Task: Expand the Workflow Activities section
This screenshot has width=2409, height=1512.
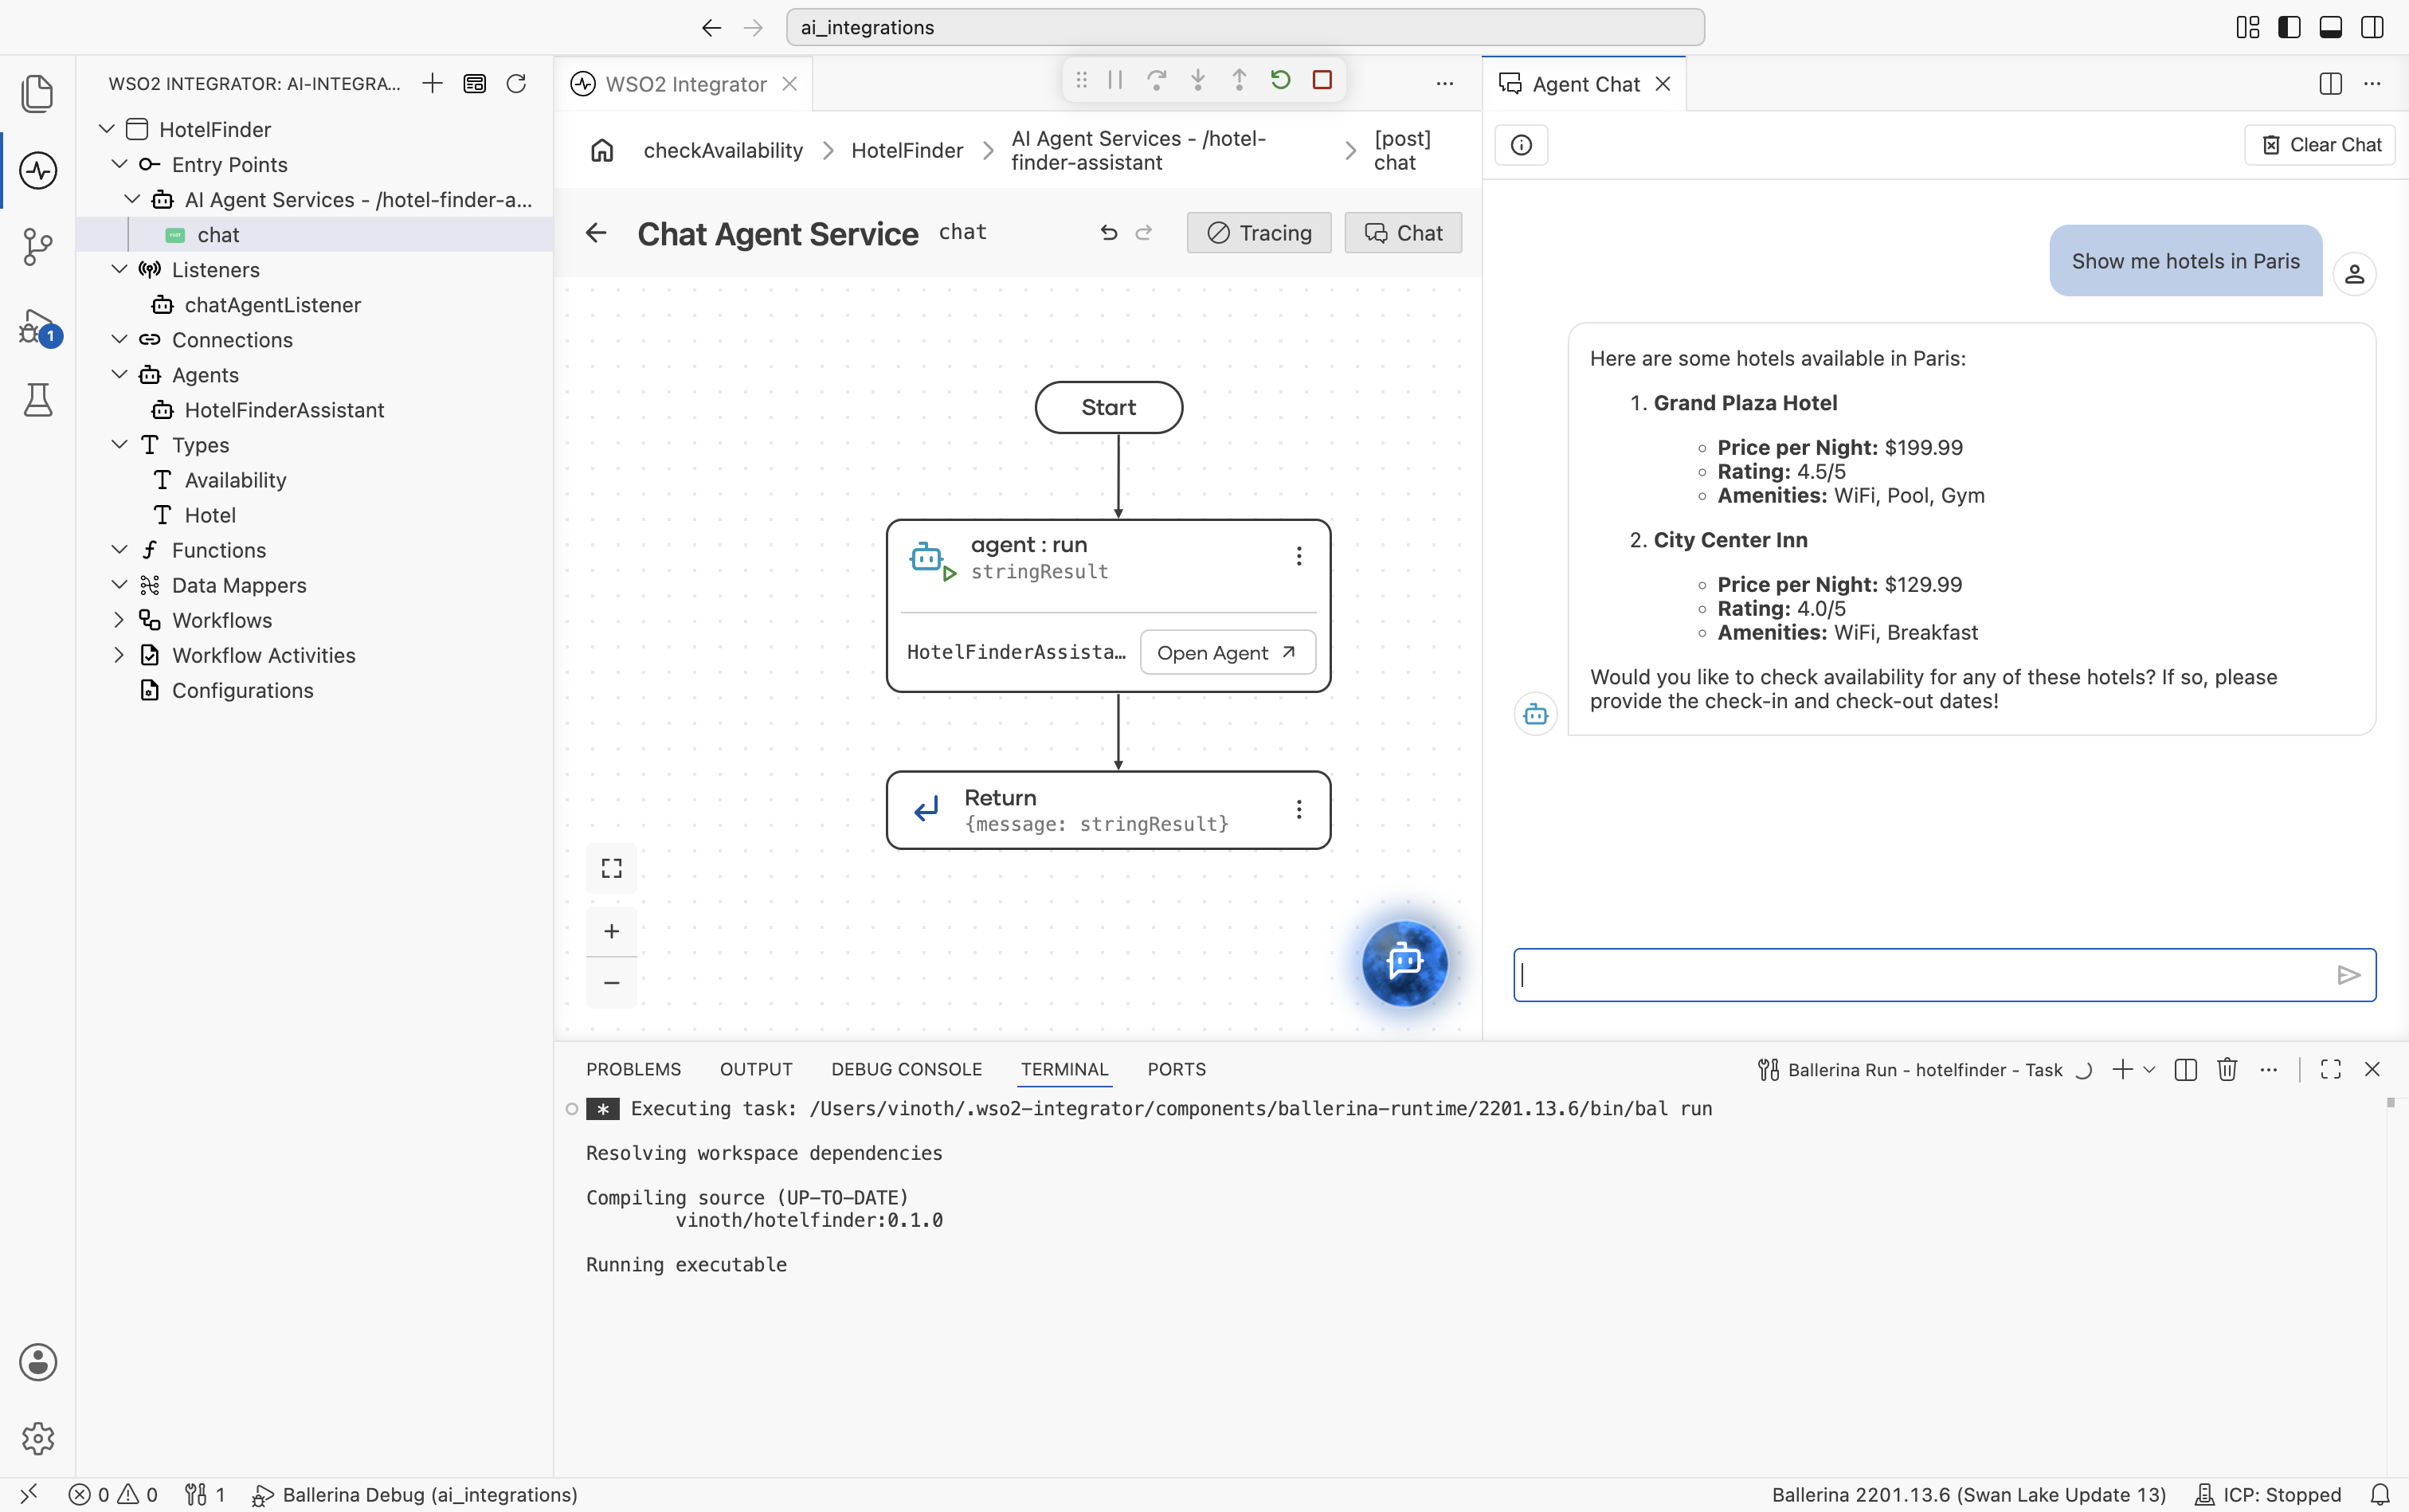Action: tap(119, 655)
